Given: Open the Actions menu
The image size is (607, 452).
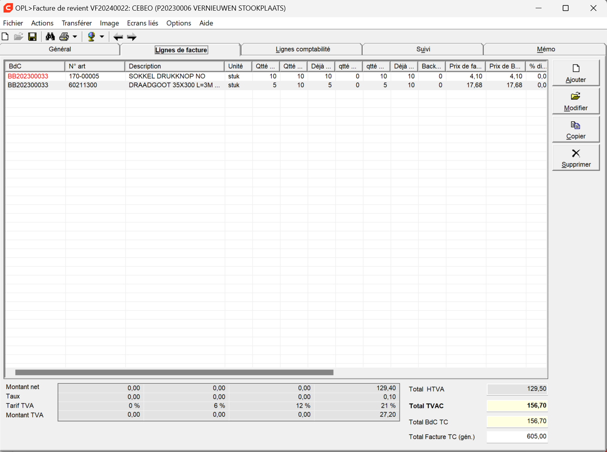Looking at the screenshot, I should (42, 23).
